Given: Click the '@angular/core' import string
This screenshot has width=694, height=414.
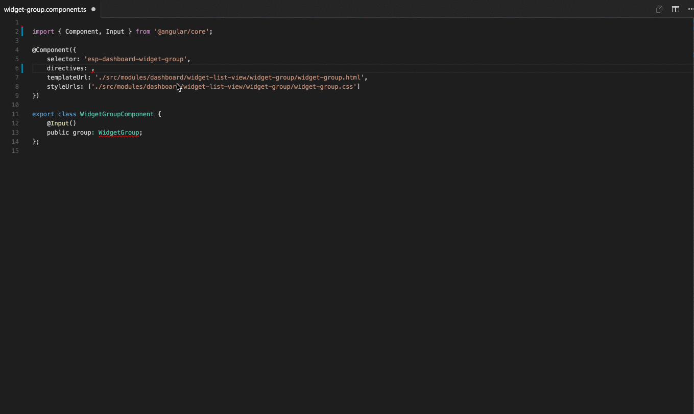Looking at the screenshot, I should click(181, 31).
